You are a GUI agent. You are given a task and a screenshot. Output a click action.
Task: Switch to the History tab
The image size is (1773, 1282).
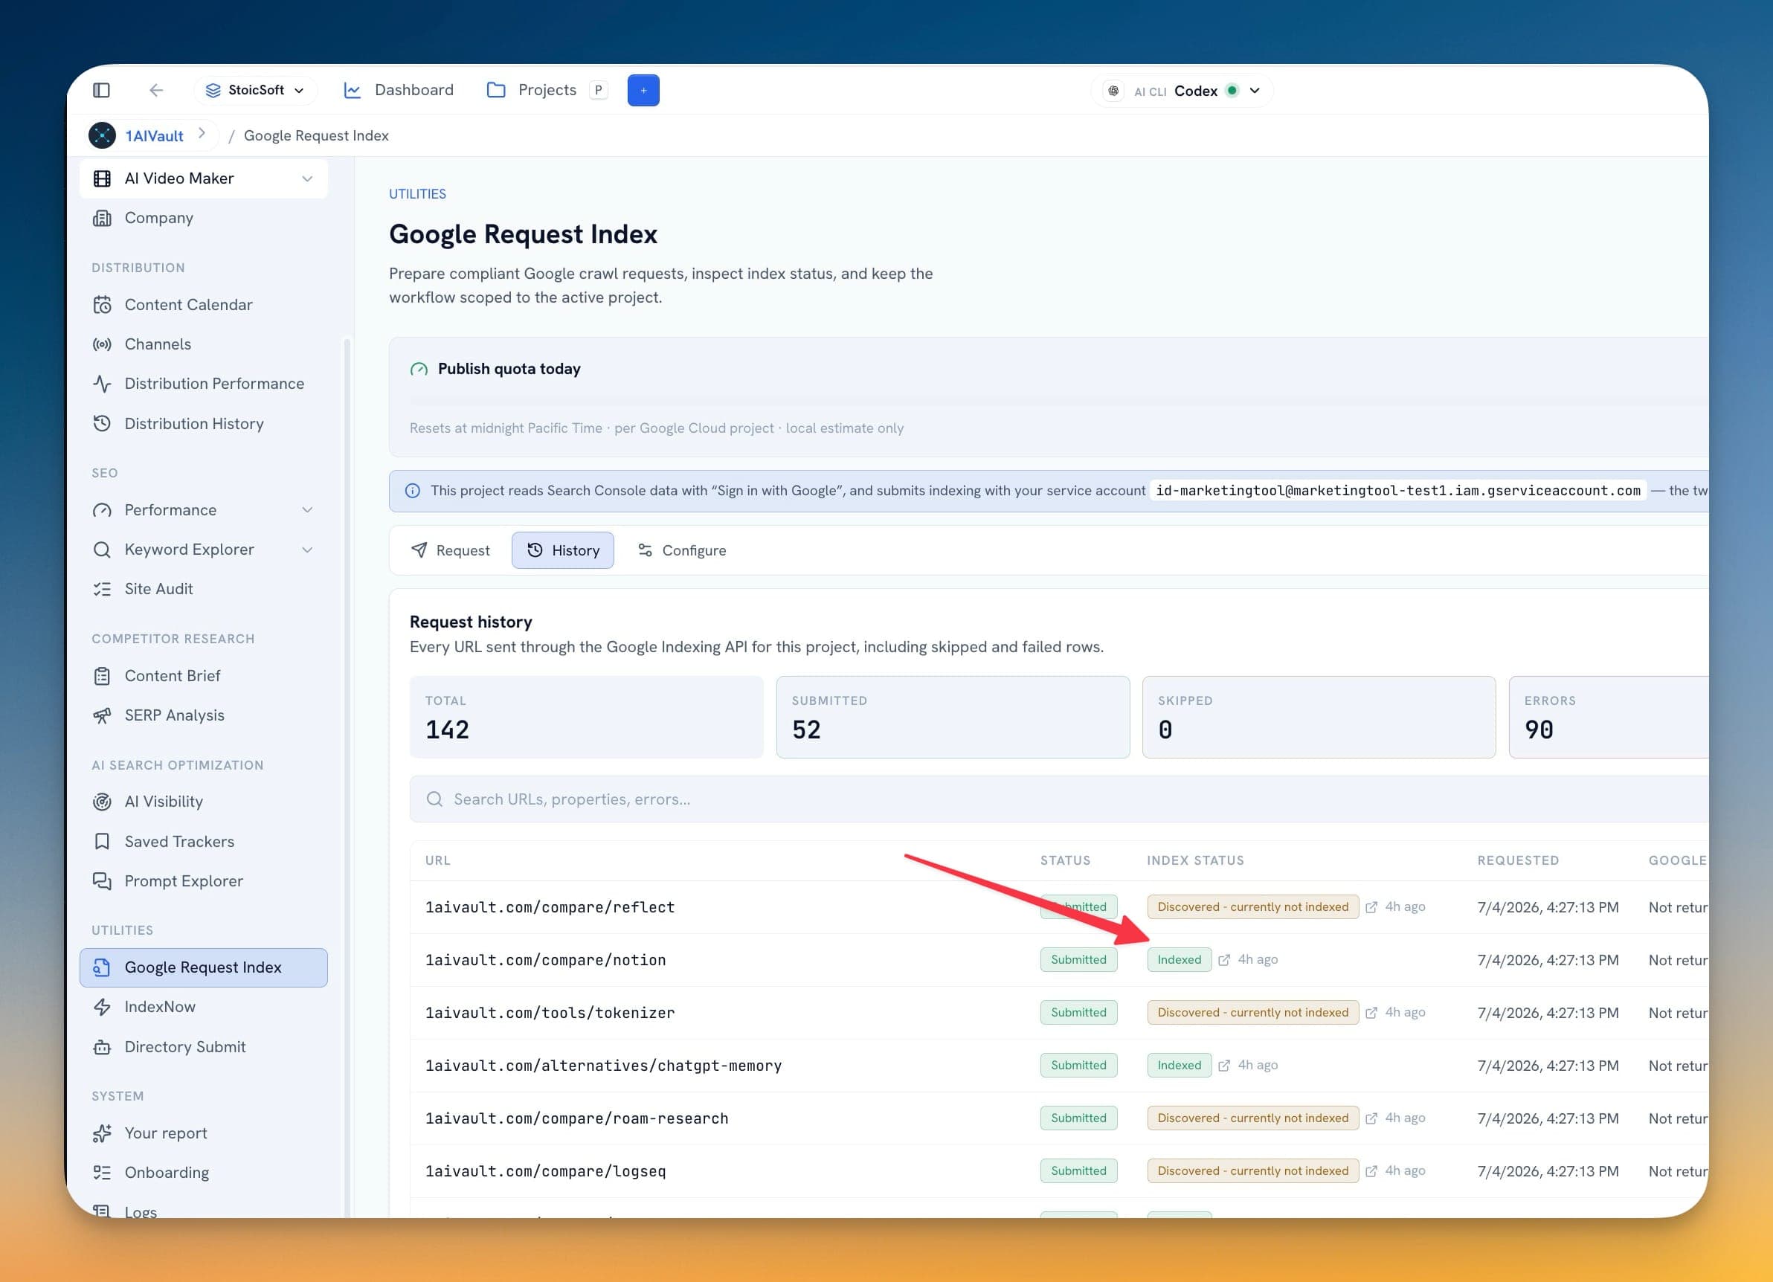coord(563,550)
